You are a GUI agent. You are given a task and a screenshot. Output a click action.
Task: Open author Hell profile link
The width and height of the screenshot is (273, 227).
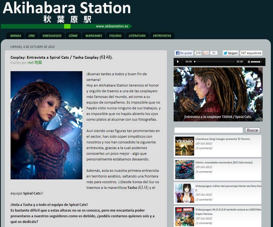point(35,62)
